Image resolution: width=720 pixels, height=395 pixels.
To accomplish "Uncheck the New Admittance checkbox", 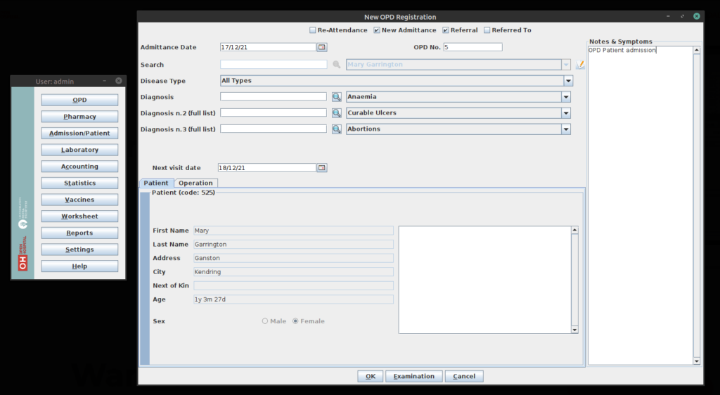I will (377, 30).
